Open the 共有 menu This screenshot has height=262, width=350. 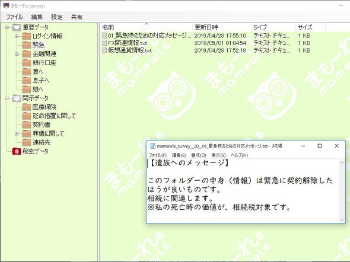(x=77, y=17)
